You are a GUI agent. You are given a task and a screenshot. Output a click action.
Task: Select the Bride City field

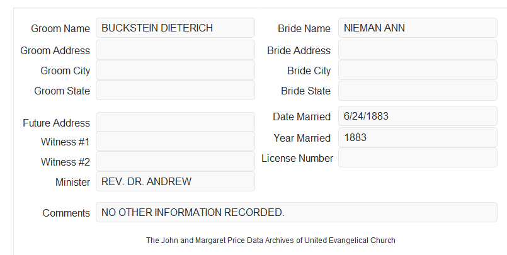[418, 70]
